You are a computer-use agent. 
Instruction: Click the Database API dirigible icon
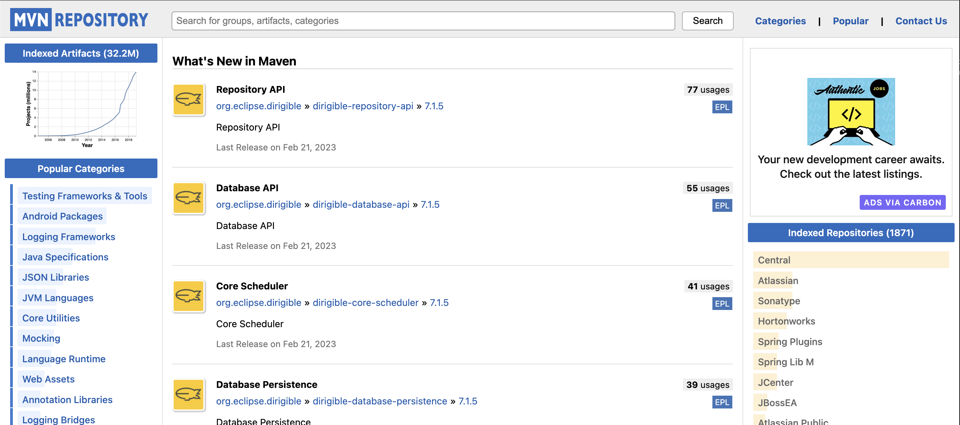click(x=188, y=198)
